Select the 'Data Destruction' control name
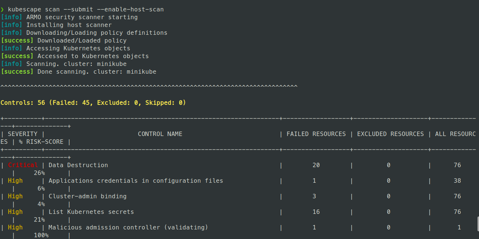Screen dimensions: 479x239 78,165
